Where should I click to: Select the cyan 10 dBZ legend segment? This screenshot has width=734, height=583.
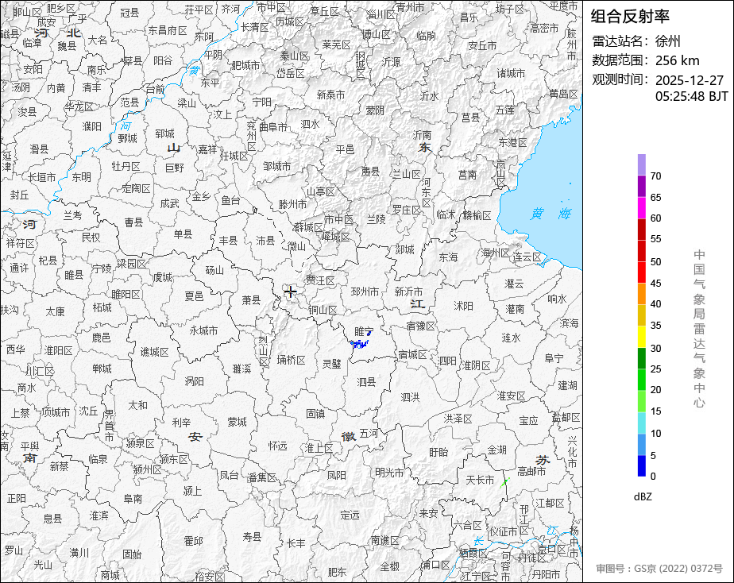pyautogui.click(x=641, y=423)
